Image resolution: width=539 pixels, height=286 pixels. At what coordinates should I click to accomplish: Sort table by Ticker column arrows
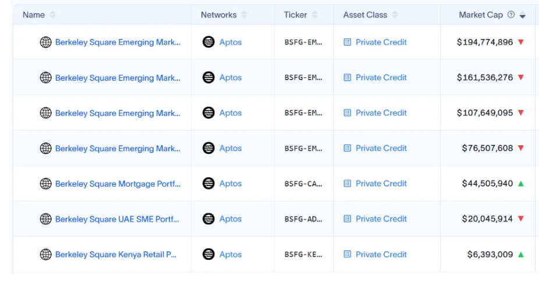tap(315, 15)
